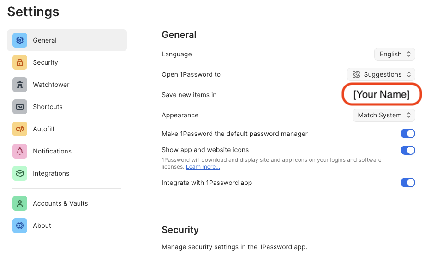Open the Save new items in vault selector
Screen dimensions: 437x257
(382, 94)
